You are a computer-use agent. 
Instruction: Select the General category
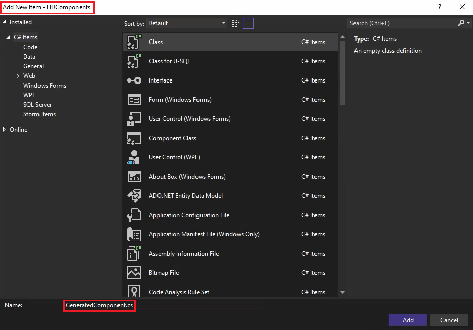click(33, 66)
